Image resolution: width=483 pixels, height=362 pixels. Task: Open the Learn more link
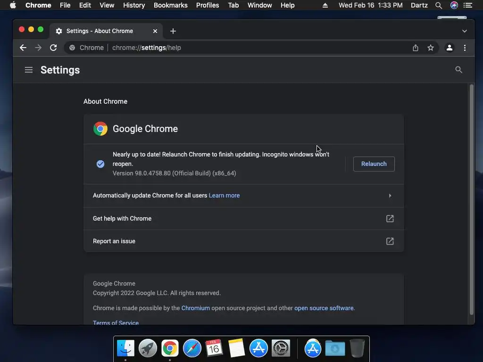click(224, 196)
